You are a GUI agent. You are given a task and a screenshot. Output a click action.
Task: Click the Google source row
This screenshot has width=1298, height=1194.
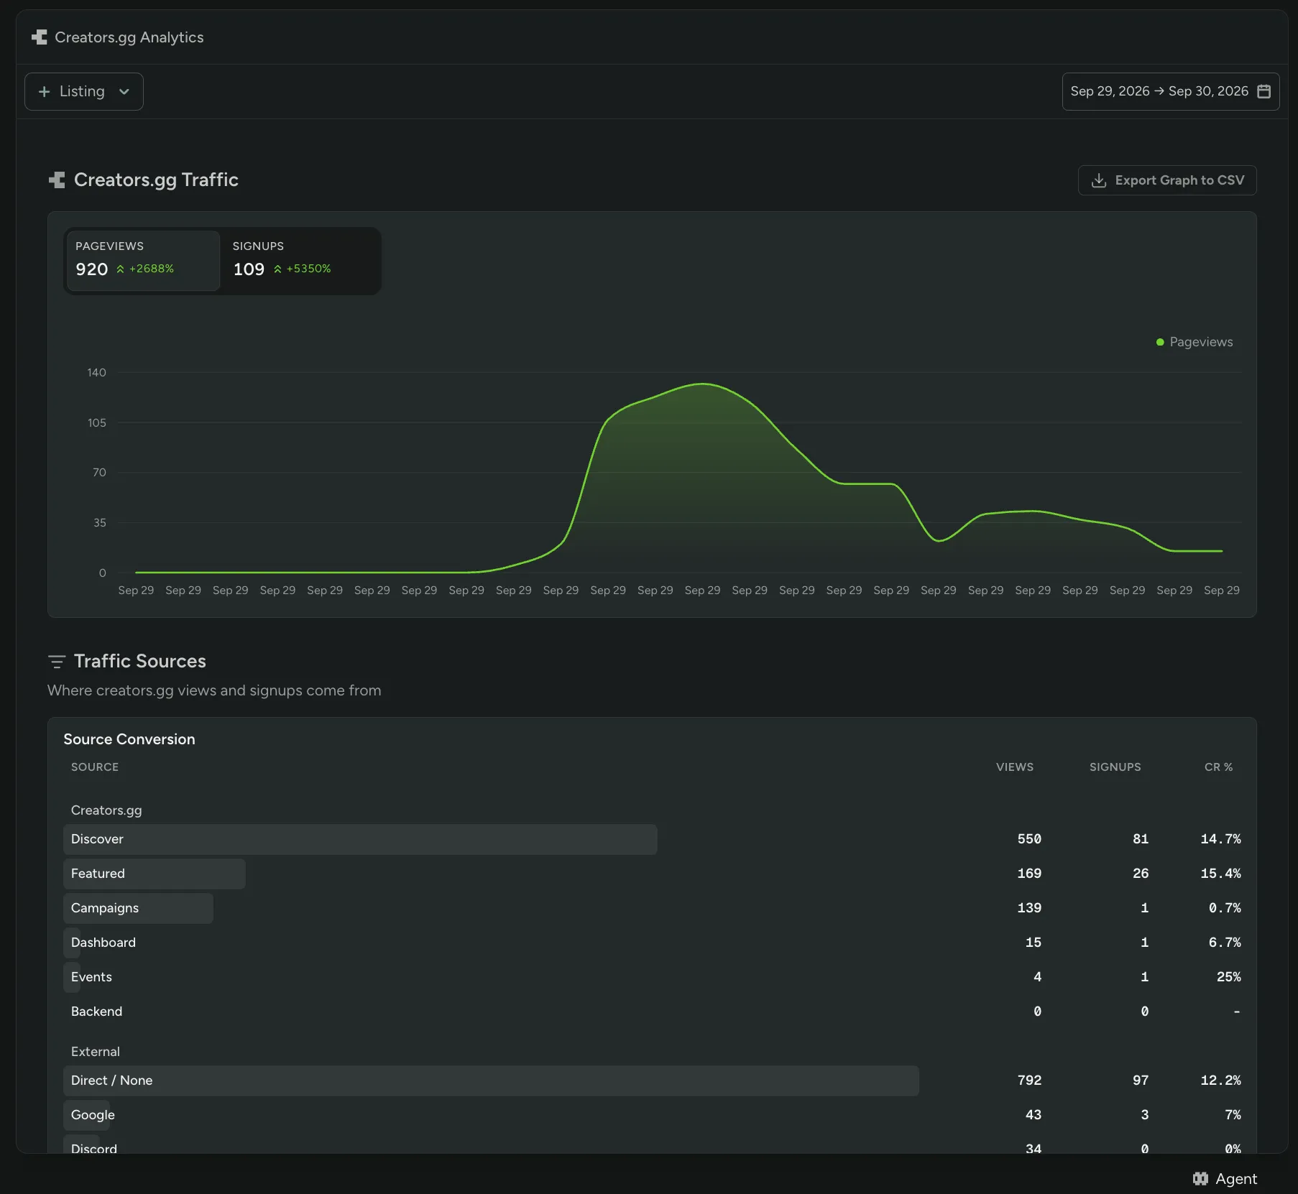[x=652, y=1115]
